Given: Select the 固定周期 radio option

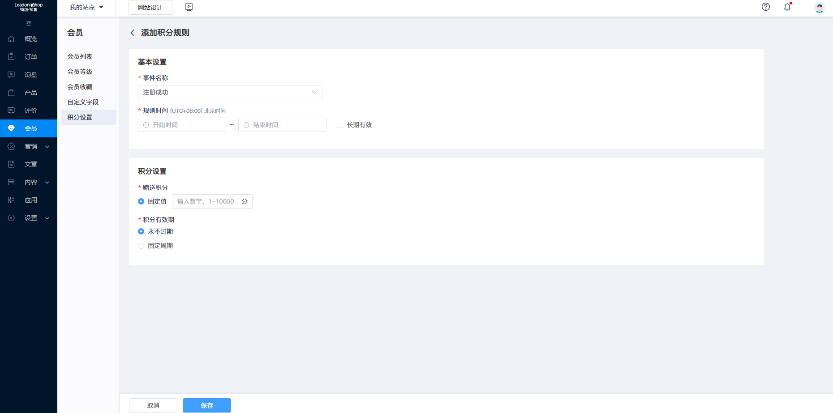Looking at the screenshot, I should pyautogui.click(x=141, y=246).
